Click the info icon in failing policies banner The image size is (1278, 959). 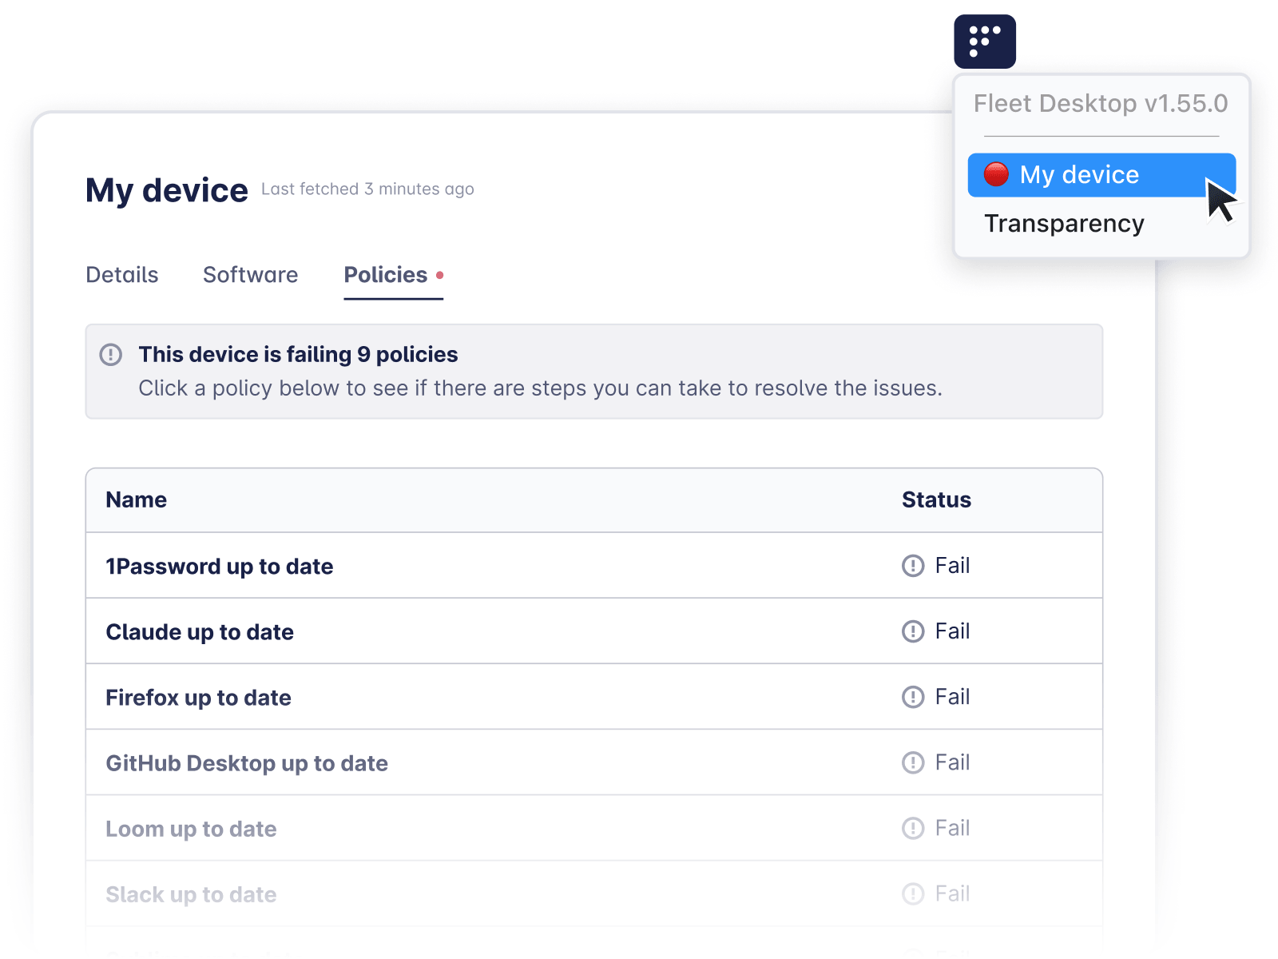[111, 354]
